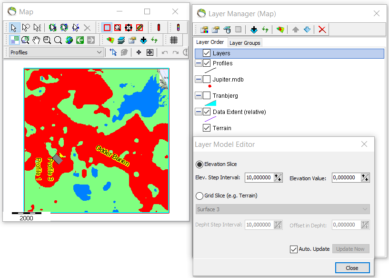Click the globe icon to view full extent
The width and height of the screenshot is (389, 278).
click(x=68, y=39)
